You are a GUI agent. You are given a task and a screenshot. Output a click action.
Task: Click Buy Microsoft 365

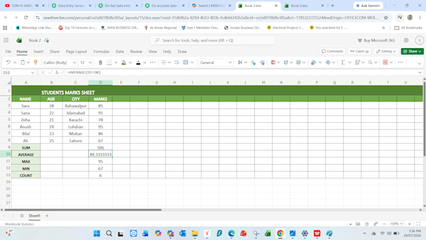(377, 40)
